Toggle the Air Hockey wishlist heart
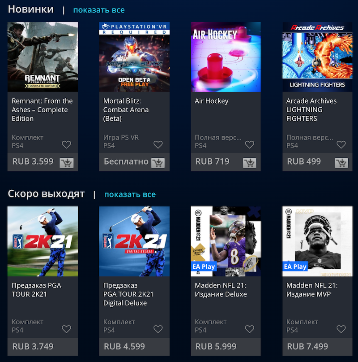Screen dimensions: 358x362 pyautogui.click(x=250, y=144)
